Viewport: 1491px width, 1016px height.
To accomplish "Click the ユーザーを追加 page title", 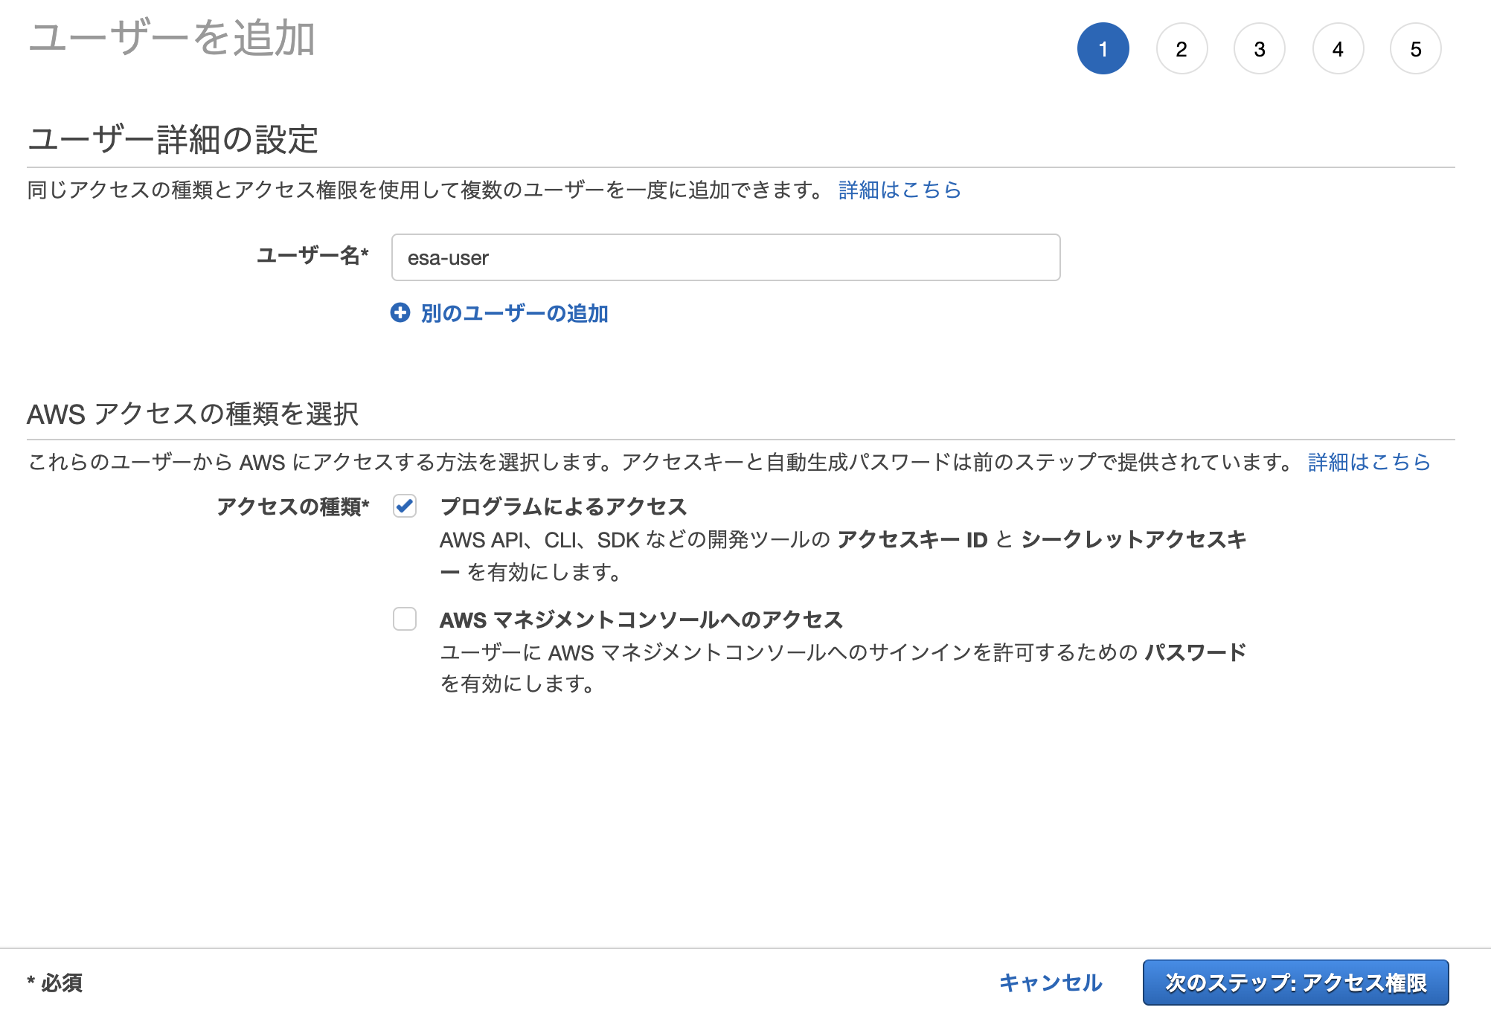I will click(x=172, y=38).
